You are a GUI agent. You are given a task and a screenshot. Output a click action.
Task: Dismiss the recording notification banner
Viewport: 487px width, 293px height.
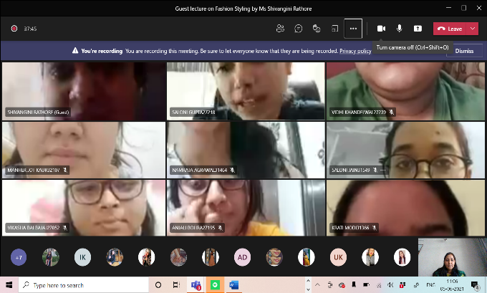(464, 51)
